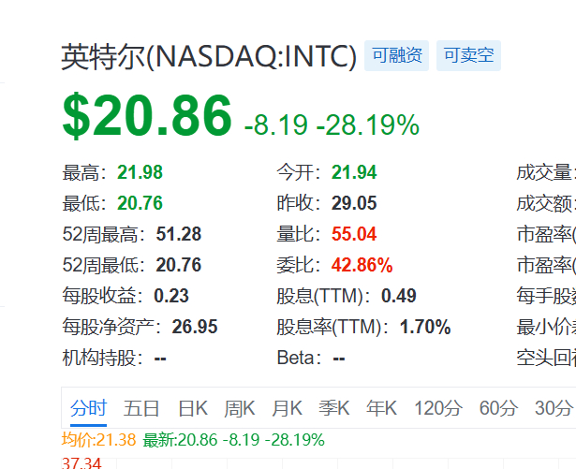Screen dimensions: 576x469
Task: Select the 季K chart tab
Action: [334, 408]
